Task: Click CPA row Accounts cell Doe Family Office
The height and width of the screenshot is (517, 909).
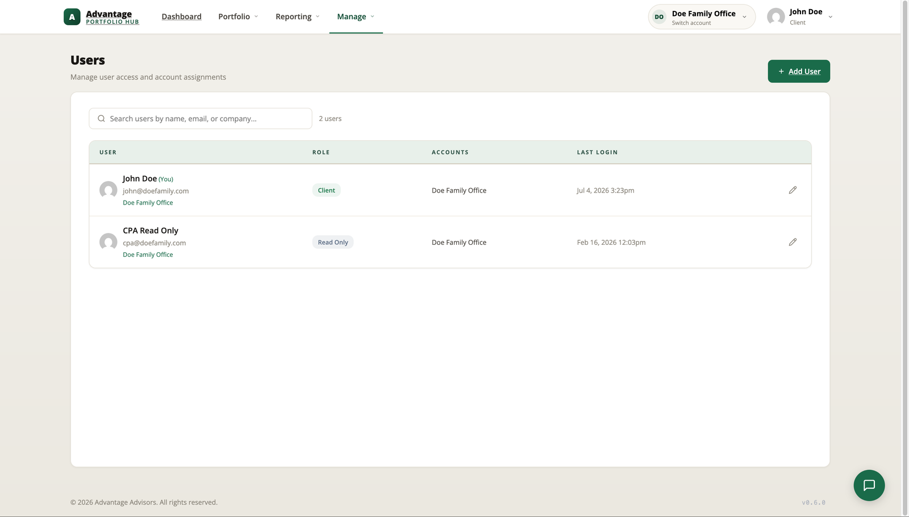Action: 459,242
